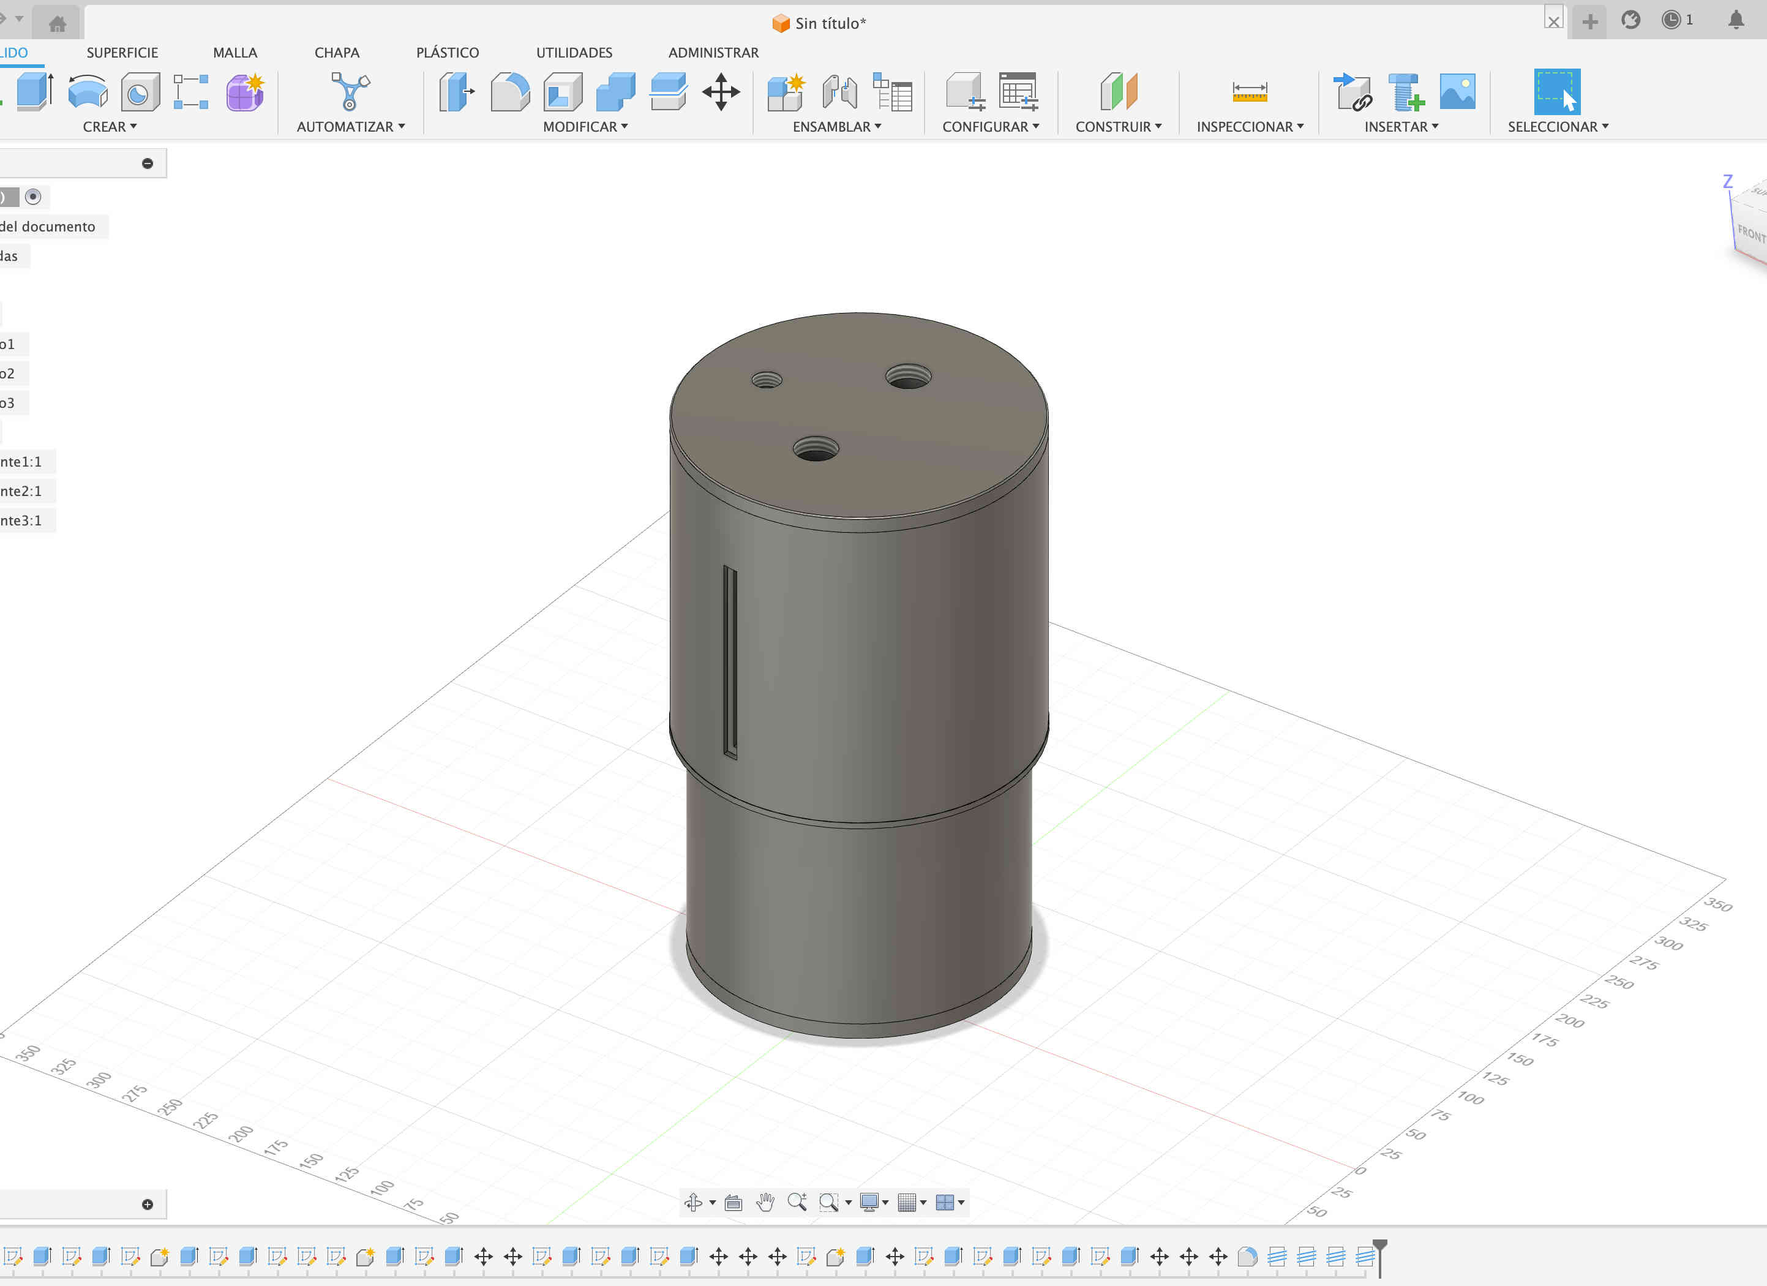Collapse the browser panel minus button
The height and width of the screenshot is (1286, 1767).
[147, 164]
